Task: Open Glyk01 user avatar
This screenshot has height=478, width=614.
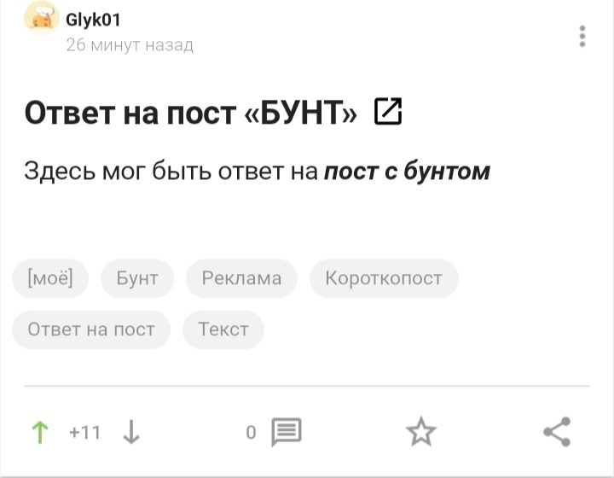Action: pos(41,18)
